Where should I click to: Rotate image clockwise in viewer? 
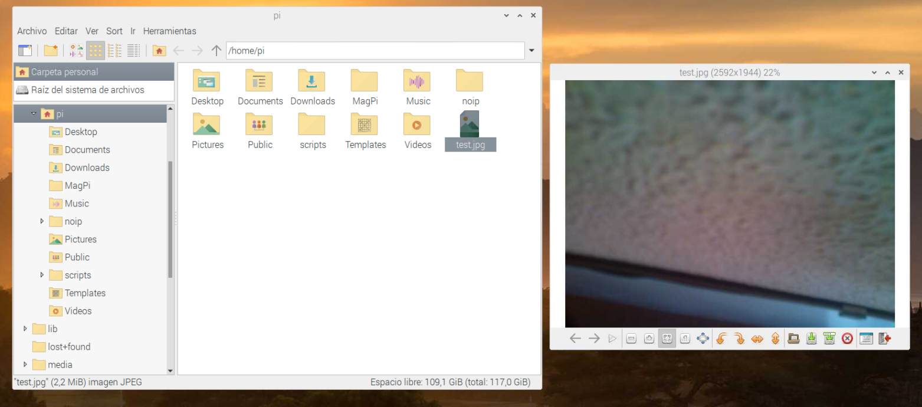pos(739,339)
